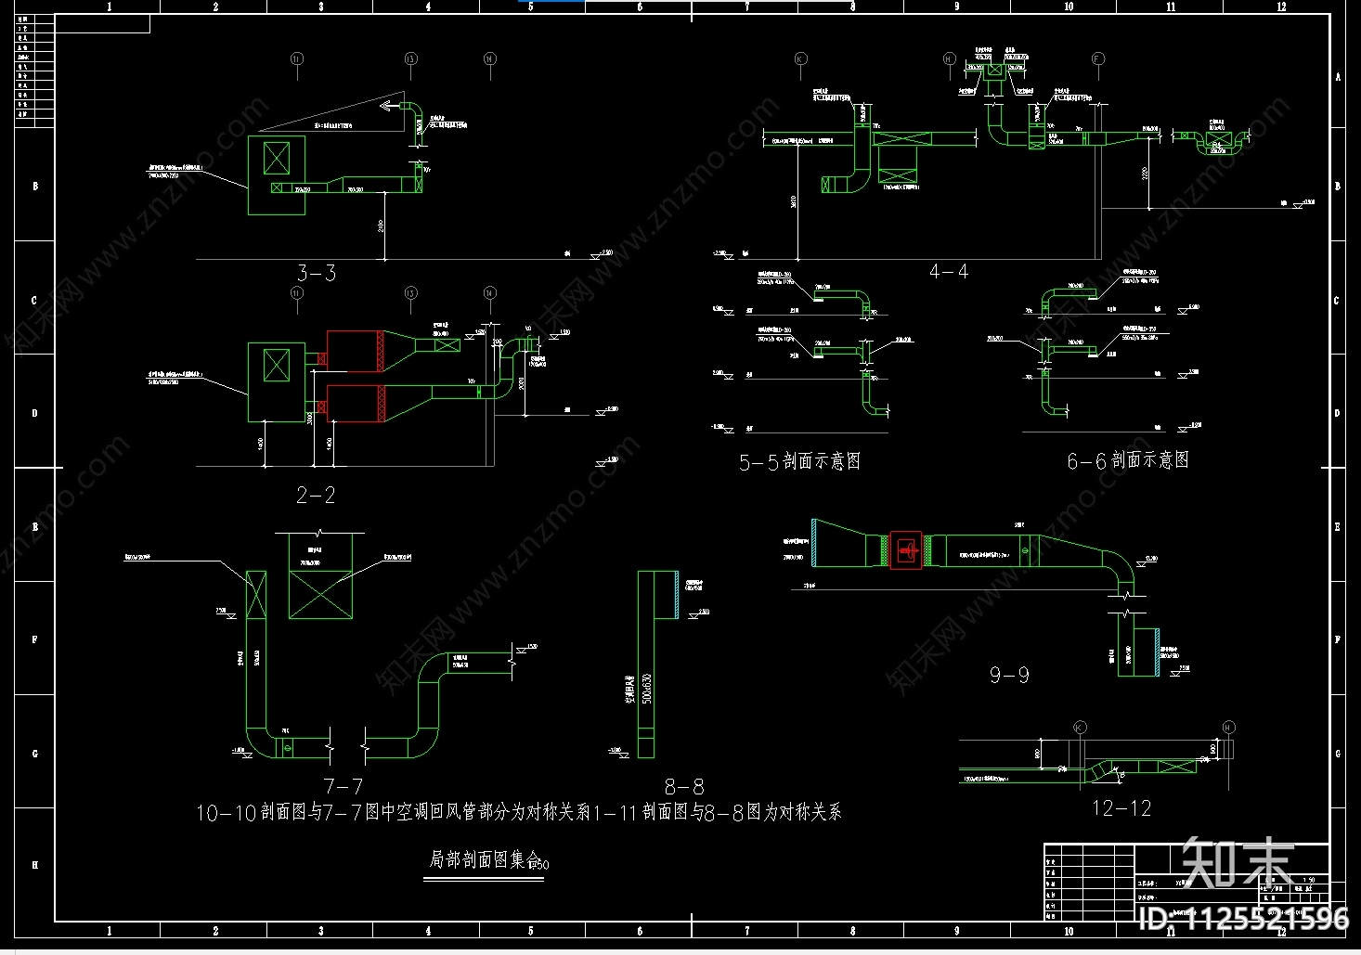Image resolution: width=1361 pixels, height=955 pixels.
Task: Click axis bubble F above section 4-4
Action: coord(1098,59)
